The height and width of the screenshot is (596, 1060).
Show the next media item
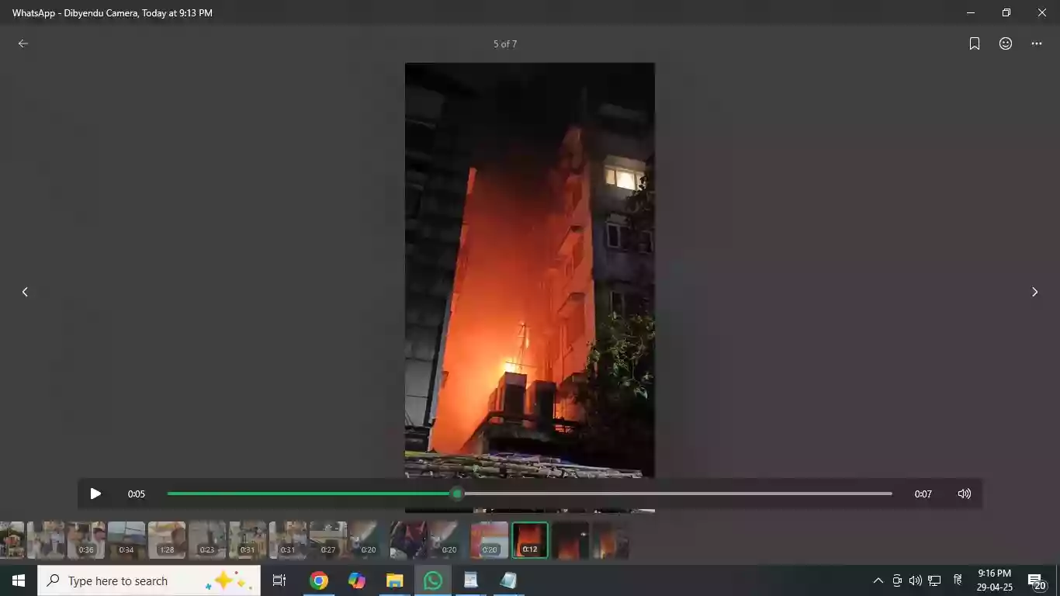point(1034,292)
